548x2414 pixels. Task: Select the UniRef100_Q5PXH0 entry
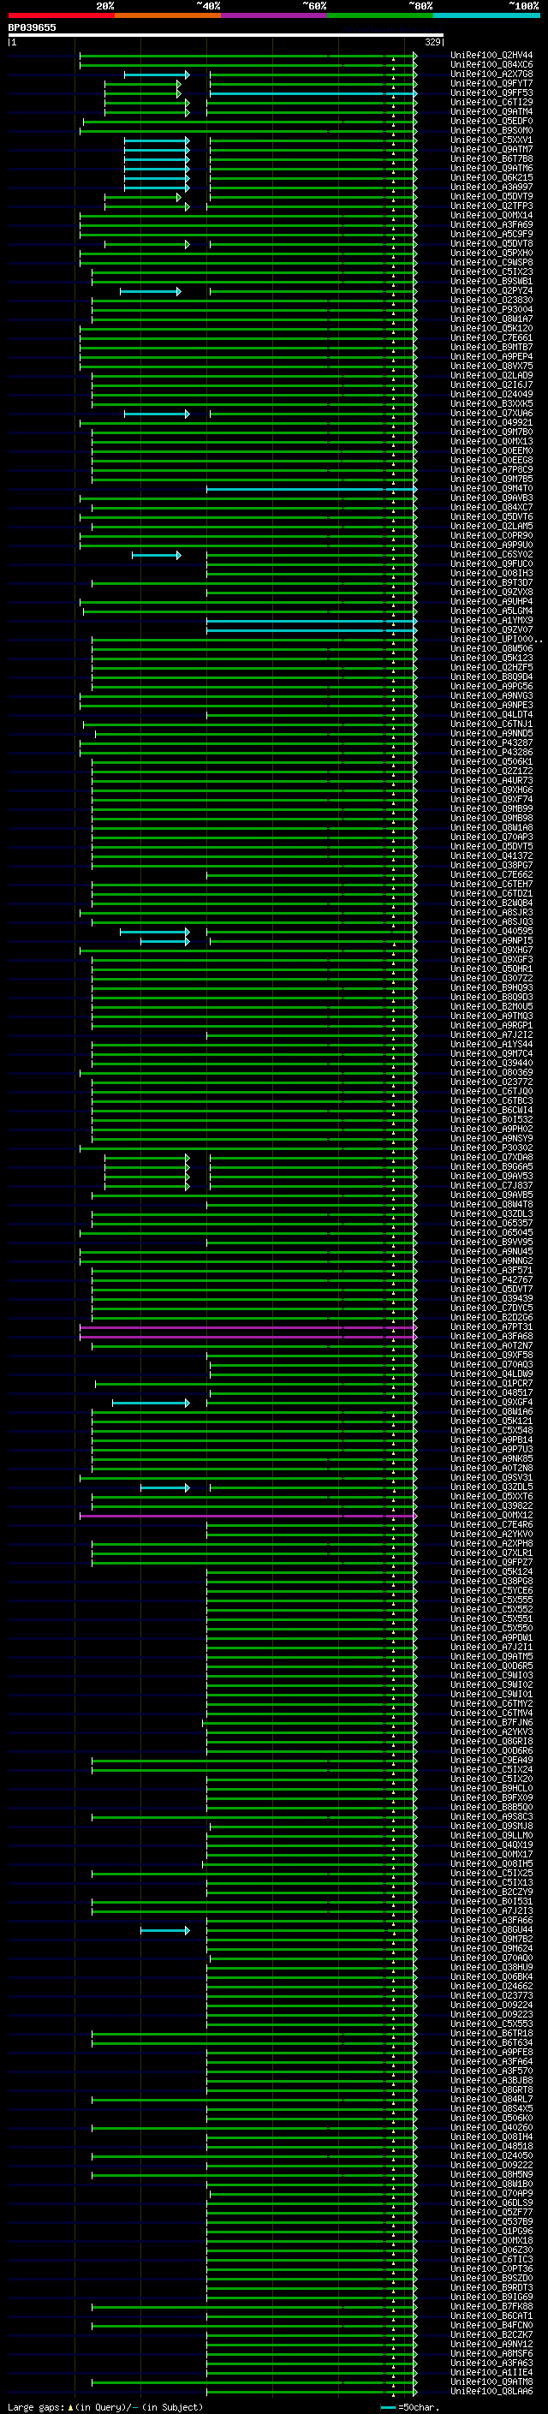(x=491, y=253)
